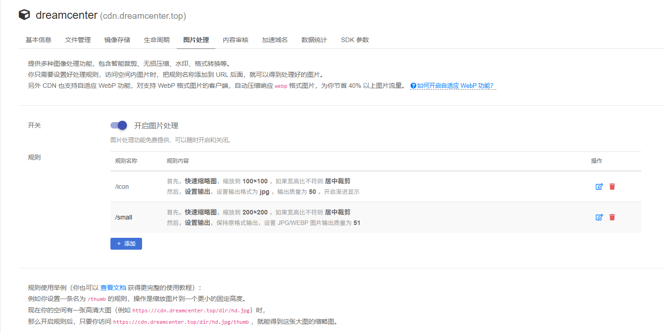Switch to the 内容审核 tab

236,40
